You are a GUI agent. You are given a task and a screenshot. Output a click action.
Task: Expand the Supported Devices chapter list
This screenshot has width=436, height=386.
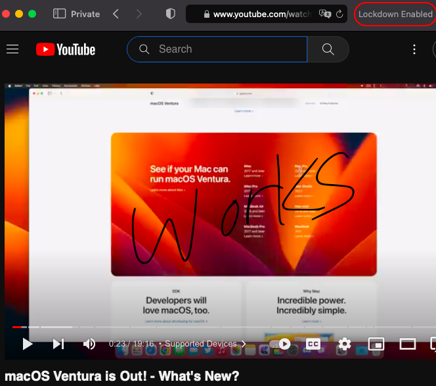coord(206,344)
